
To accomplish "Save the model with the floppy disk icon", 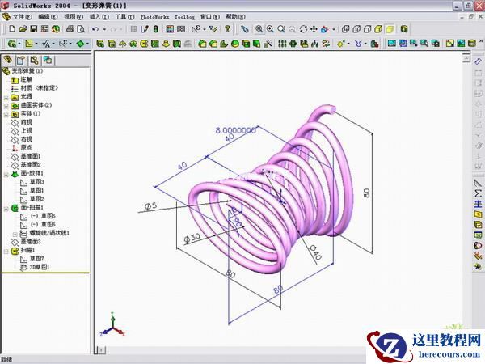I will (x=34, y=29).
